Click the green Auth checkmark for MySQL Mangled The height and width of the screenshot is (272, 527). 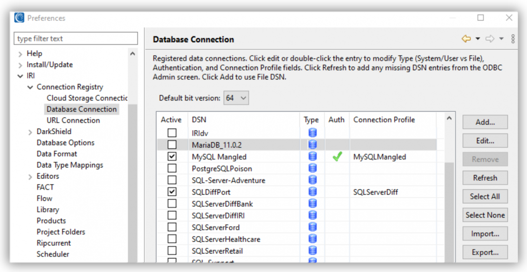pyautogui.click(x=337, y=157)
